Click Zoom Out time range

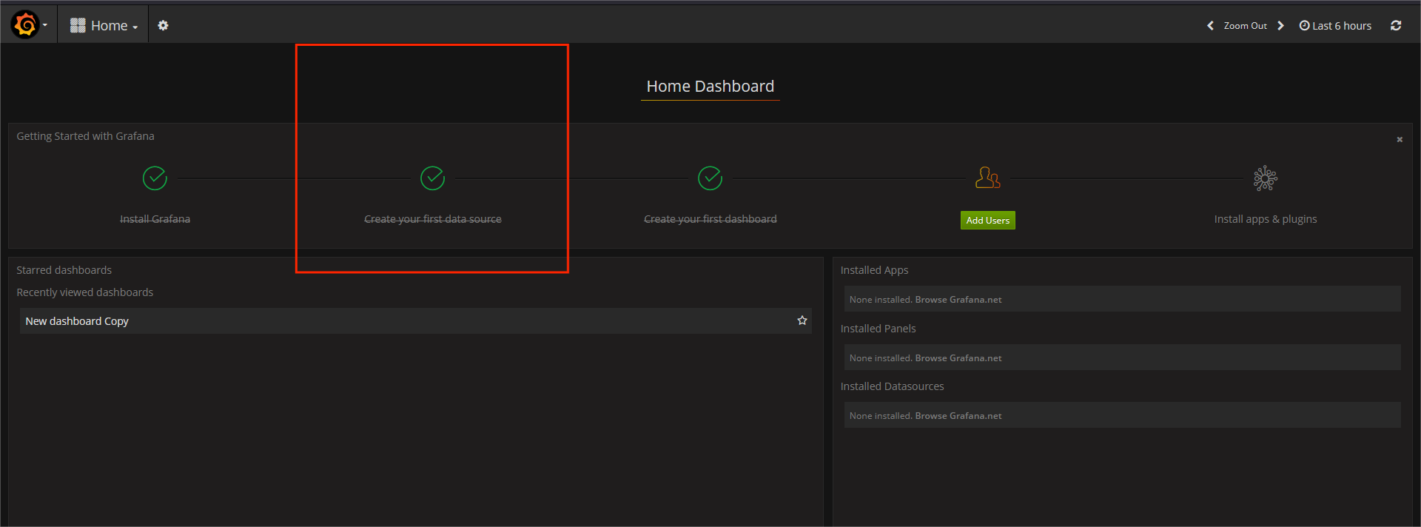1245,26
